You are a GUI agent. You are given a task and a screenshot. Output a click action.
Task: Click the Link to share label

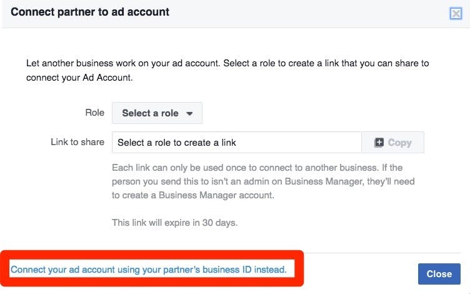[77, 142]
